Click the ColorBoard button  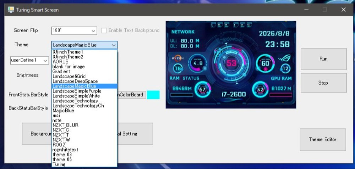click(132, 95)
